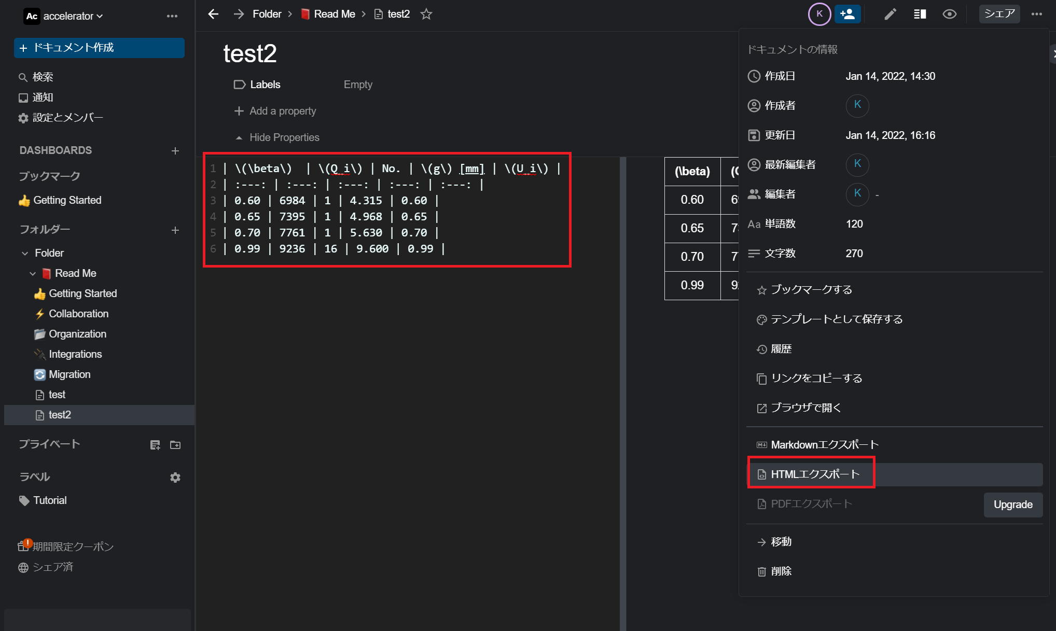Click the Upgrade button

pyautogui.click(x=1012, y=504)
